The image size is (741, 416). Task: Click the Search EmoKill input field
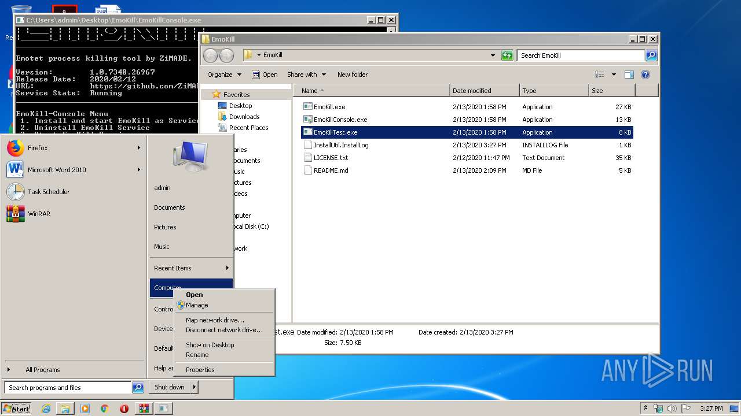pos(581,55)
